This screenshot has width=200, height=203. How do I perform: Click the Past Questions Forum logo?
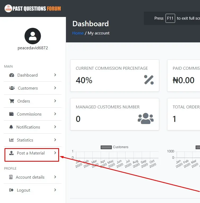(33, 8)
